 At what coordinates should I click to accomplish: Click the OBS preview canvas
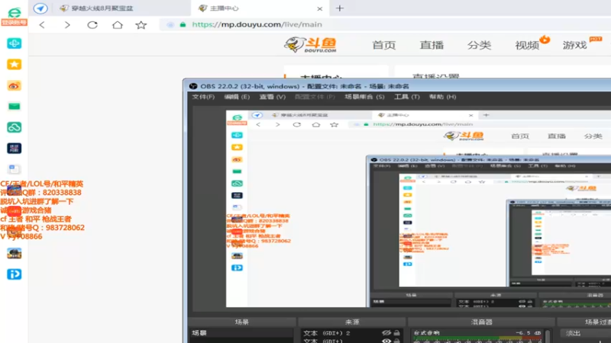pos(419,209)
